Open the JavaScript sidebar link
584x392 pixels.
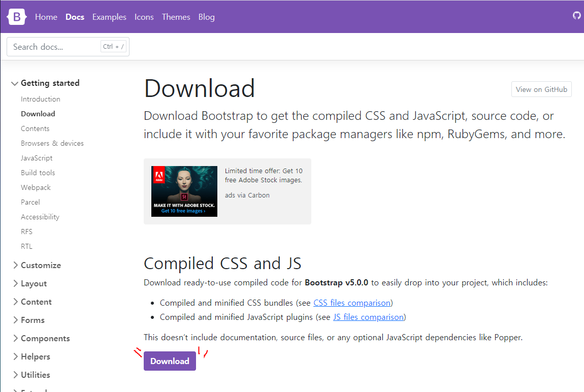(37, 158)
